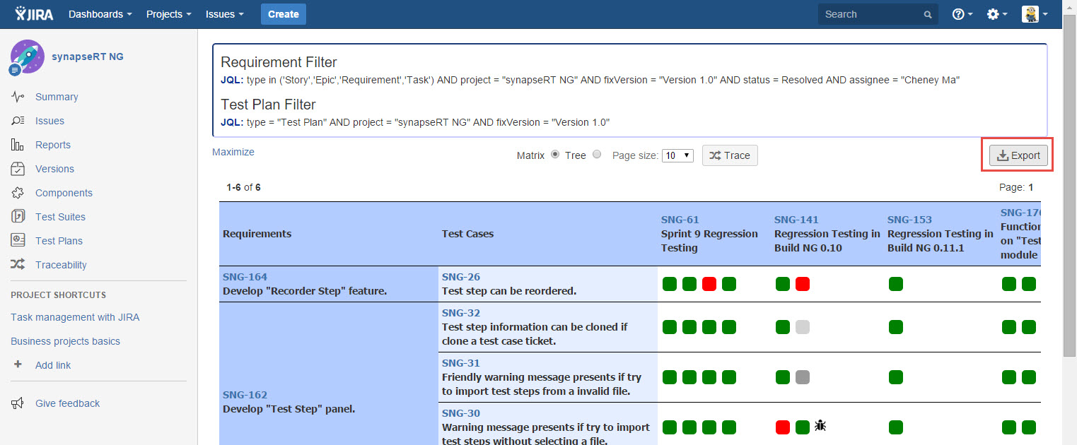Image resolution: width=1077 pixels, height=445 pixels.
Task: Open Test Suites in the sidebar
Action: [x=60, y=217]
